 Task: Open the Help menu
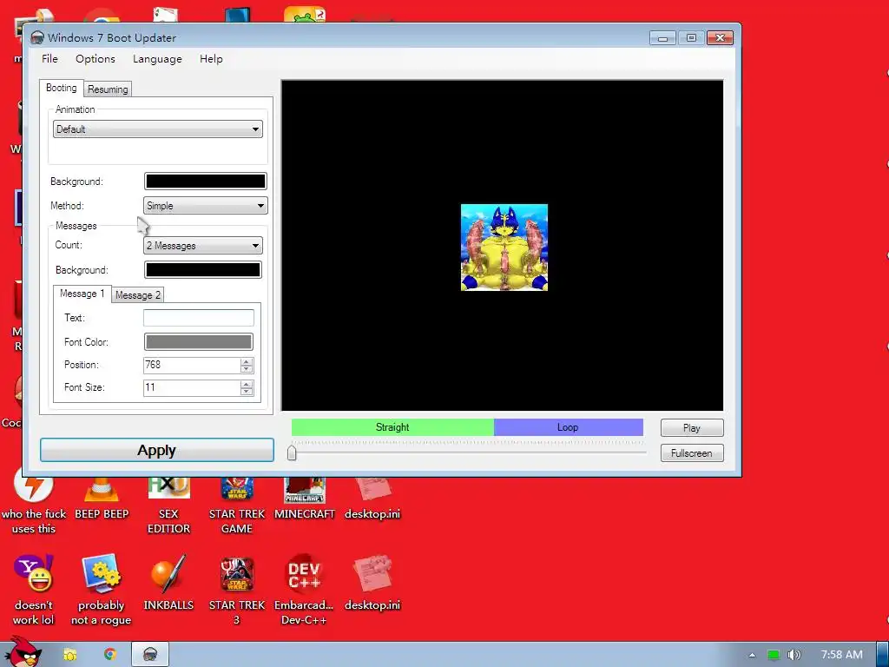(x=211, y=58)
